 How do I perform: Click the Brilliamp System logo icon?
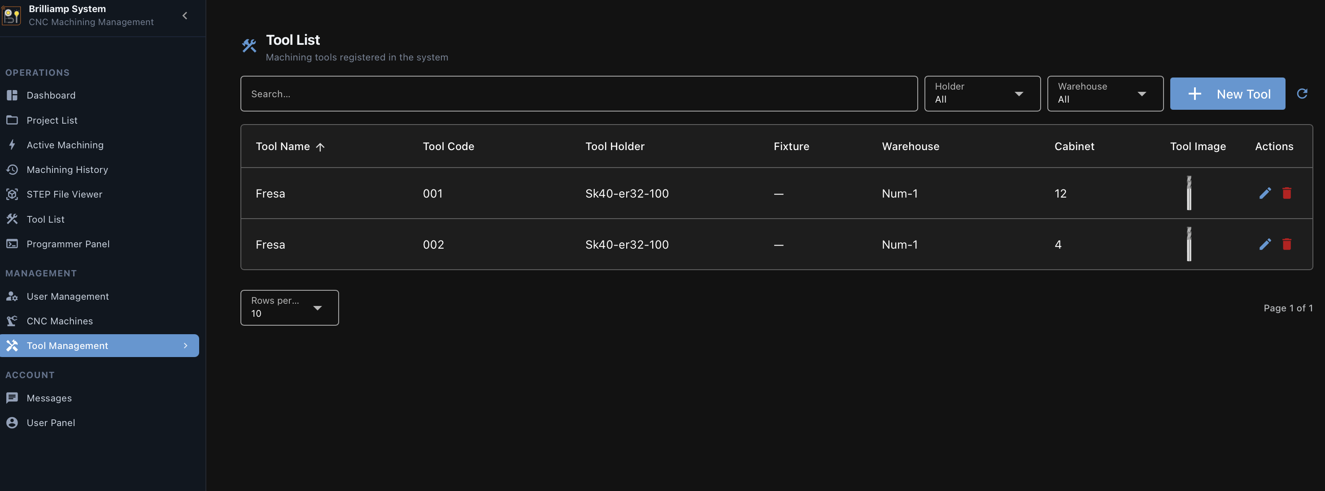click(11, 15)
